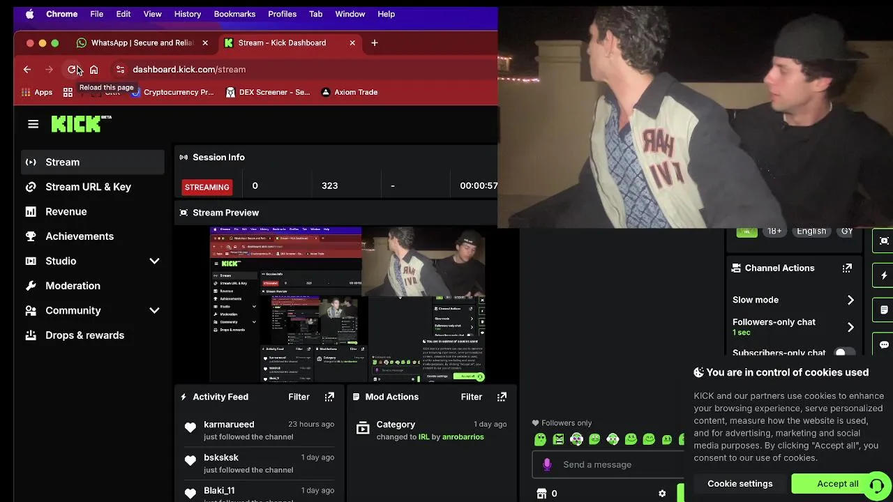Close the WhatsApp browser tab
The height and width of the screenshot is (502, 893).
204,43
